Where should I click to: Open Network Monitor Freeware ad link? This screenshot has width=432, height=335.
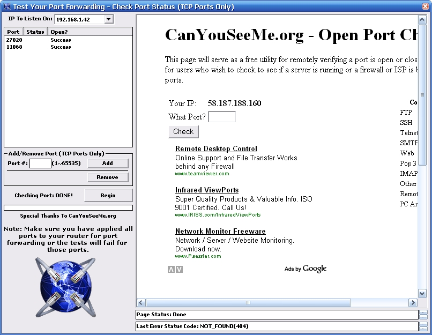click(220, 232)
